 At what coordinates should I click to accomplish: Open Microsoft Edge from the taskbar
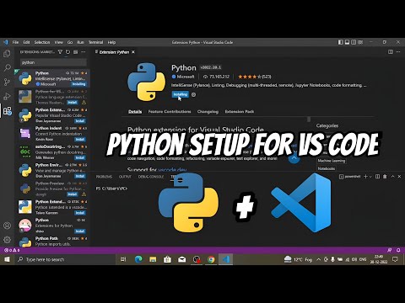tap(138, 259)
